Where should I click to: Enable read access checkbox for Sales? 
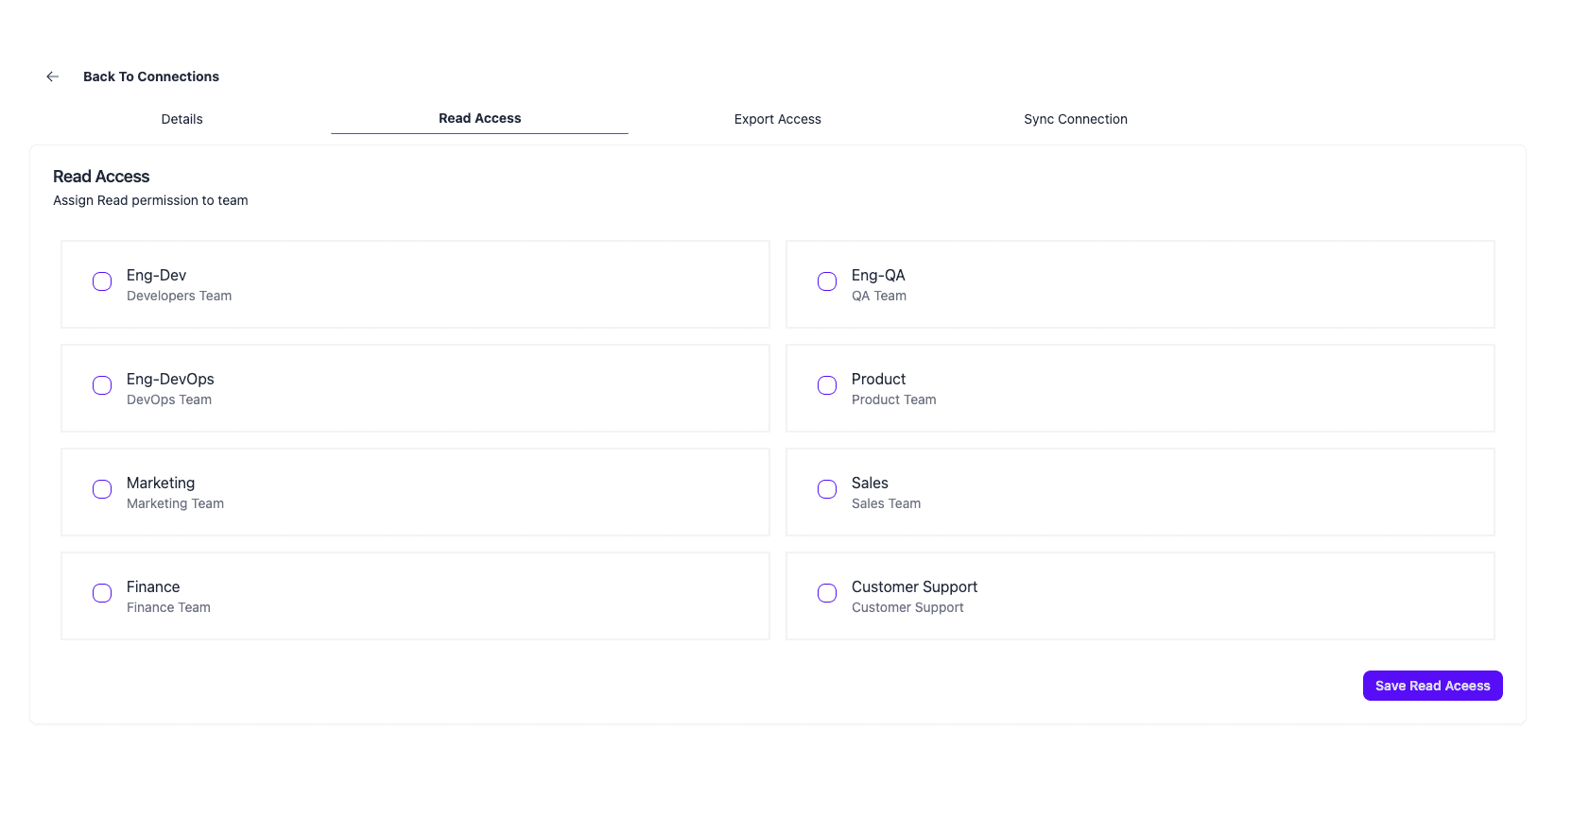(x=827, y=489)
